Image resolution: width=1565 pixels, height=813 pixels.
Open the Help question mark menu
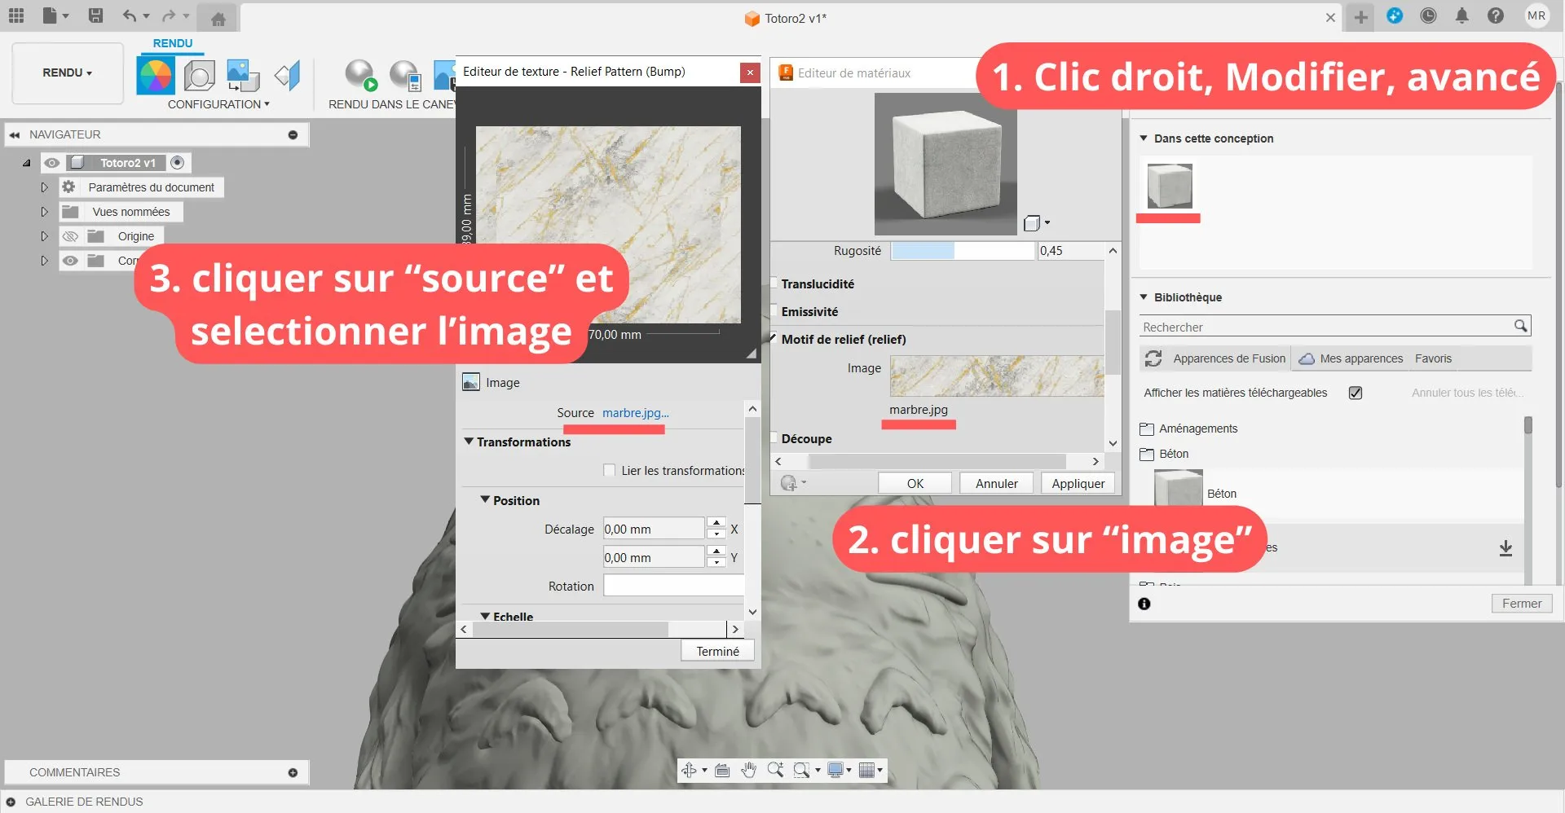click(x=1495, y=15)
